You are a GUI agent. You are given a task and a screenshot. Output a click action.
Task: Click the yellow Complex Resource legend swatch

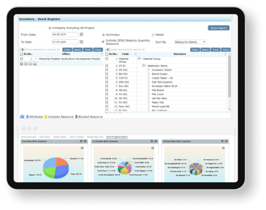[x=46, y=117]
